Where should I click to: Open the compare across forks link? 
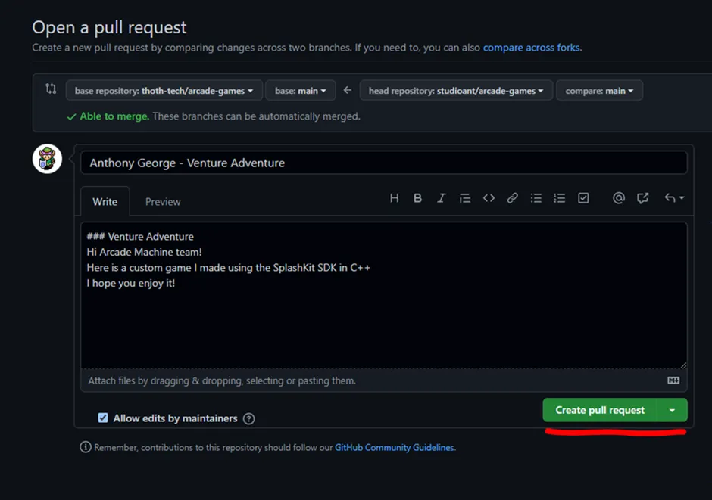coord(531,48)
